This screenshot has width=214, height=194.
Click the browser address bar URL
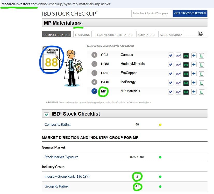(x=56, y=4)
